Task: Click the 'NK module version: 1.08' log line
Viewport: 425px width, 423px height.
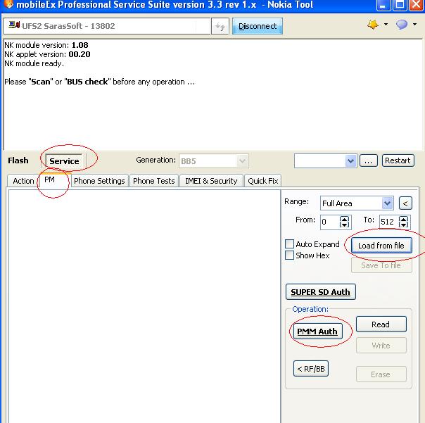Action: 46,45
